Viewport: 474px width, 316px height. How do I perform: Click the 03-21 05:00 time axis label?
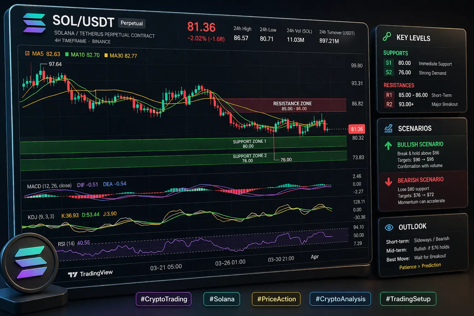click(x=166, y=267)
